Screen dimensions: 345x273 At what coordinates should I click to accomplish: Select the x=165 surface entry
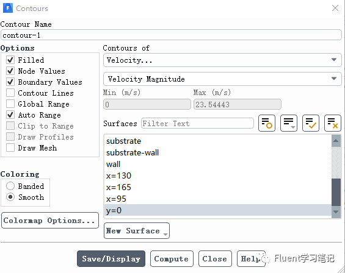coord(218,187)
